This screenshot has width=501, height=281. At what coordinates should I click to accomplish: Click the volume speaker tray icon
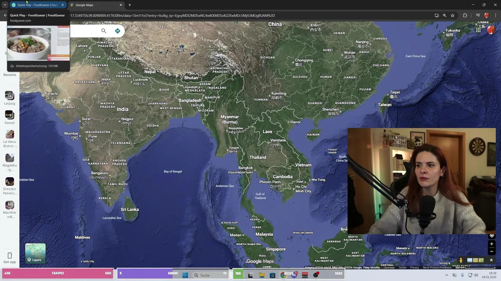[476, 275]
